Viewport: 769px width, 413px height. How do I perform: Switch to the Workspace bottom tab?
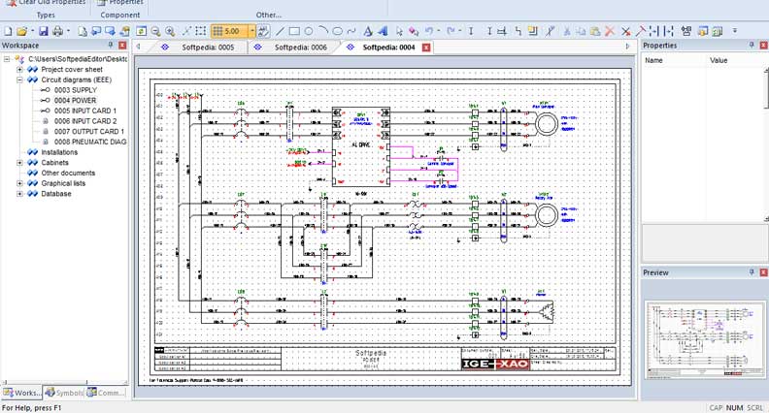(x=21, y=393)
